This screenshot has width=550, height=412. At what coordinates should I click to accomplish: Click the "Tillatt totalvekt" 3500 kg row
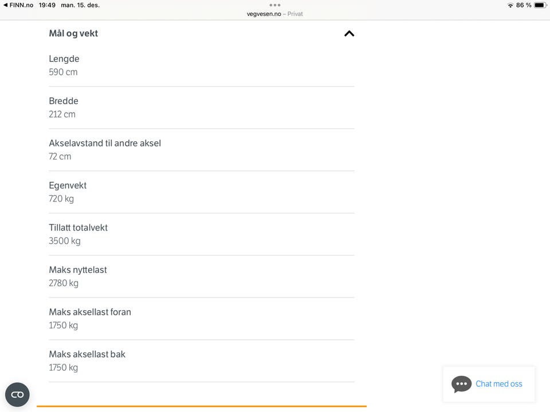click(x=201, y=234)
